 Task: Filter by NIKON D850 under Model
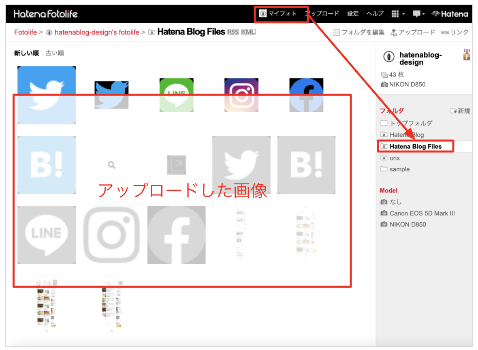pyautogui.click(x=403, y=224)
